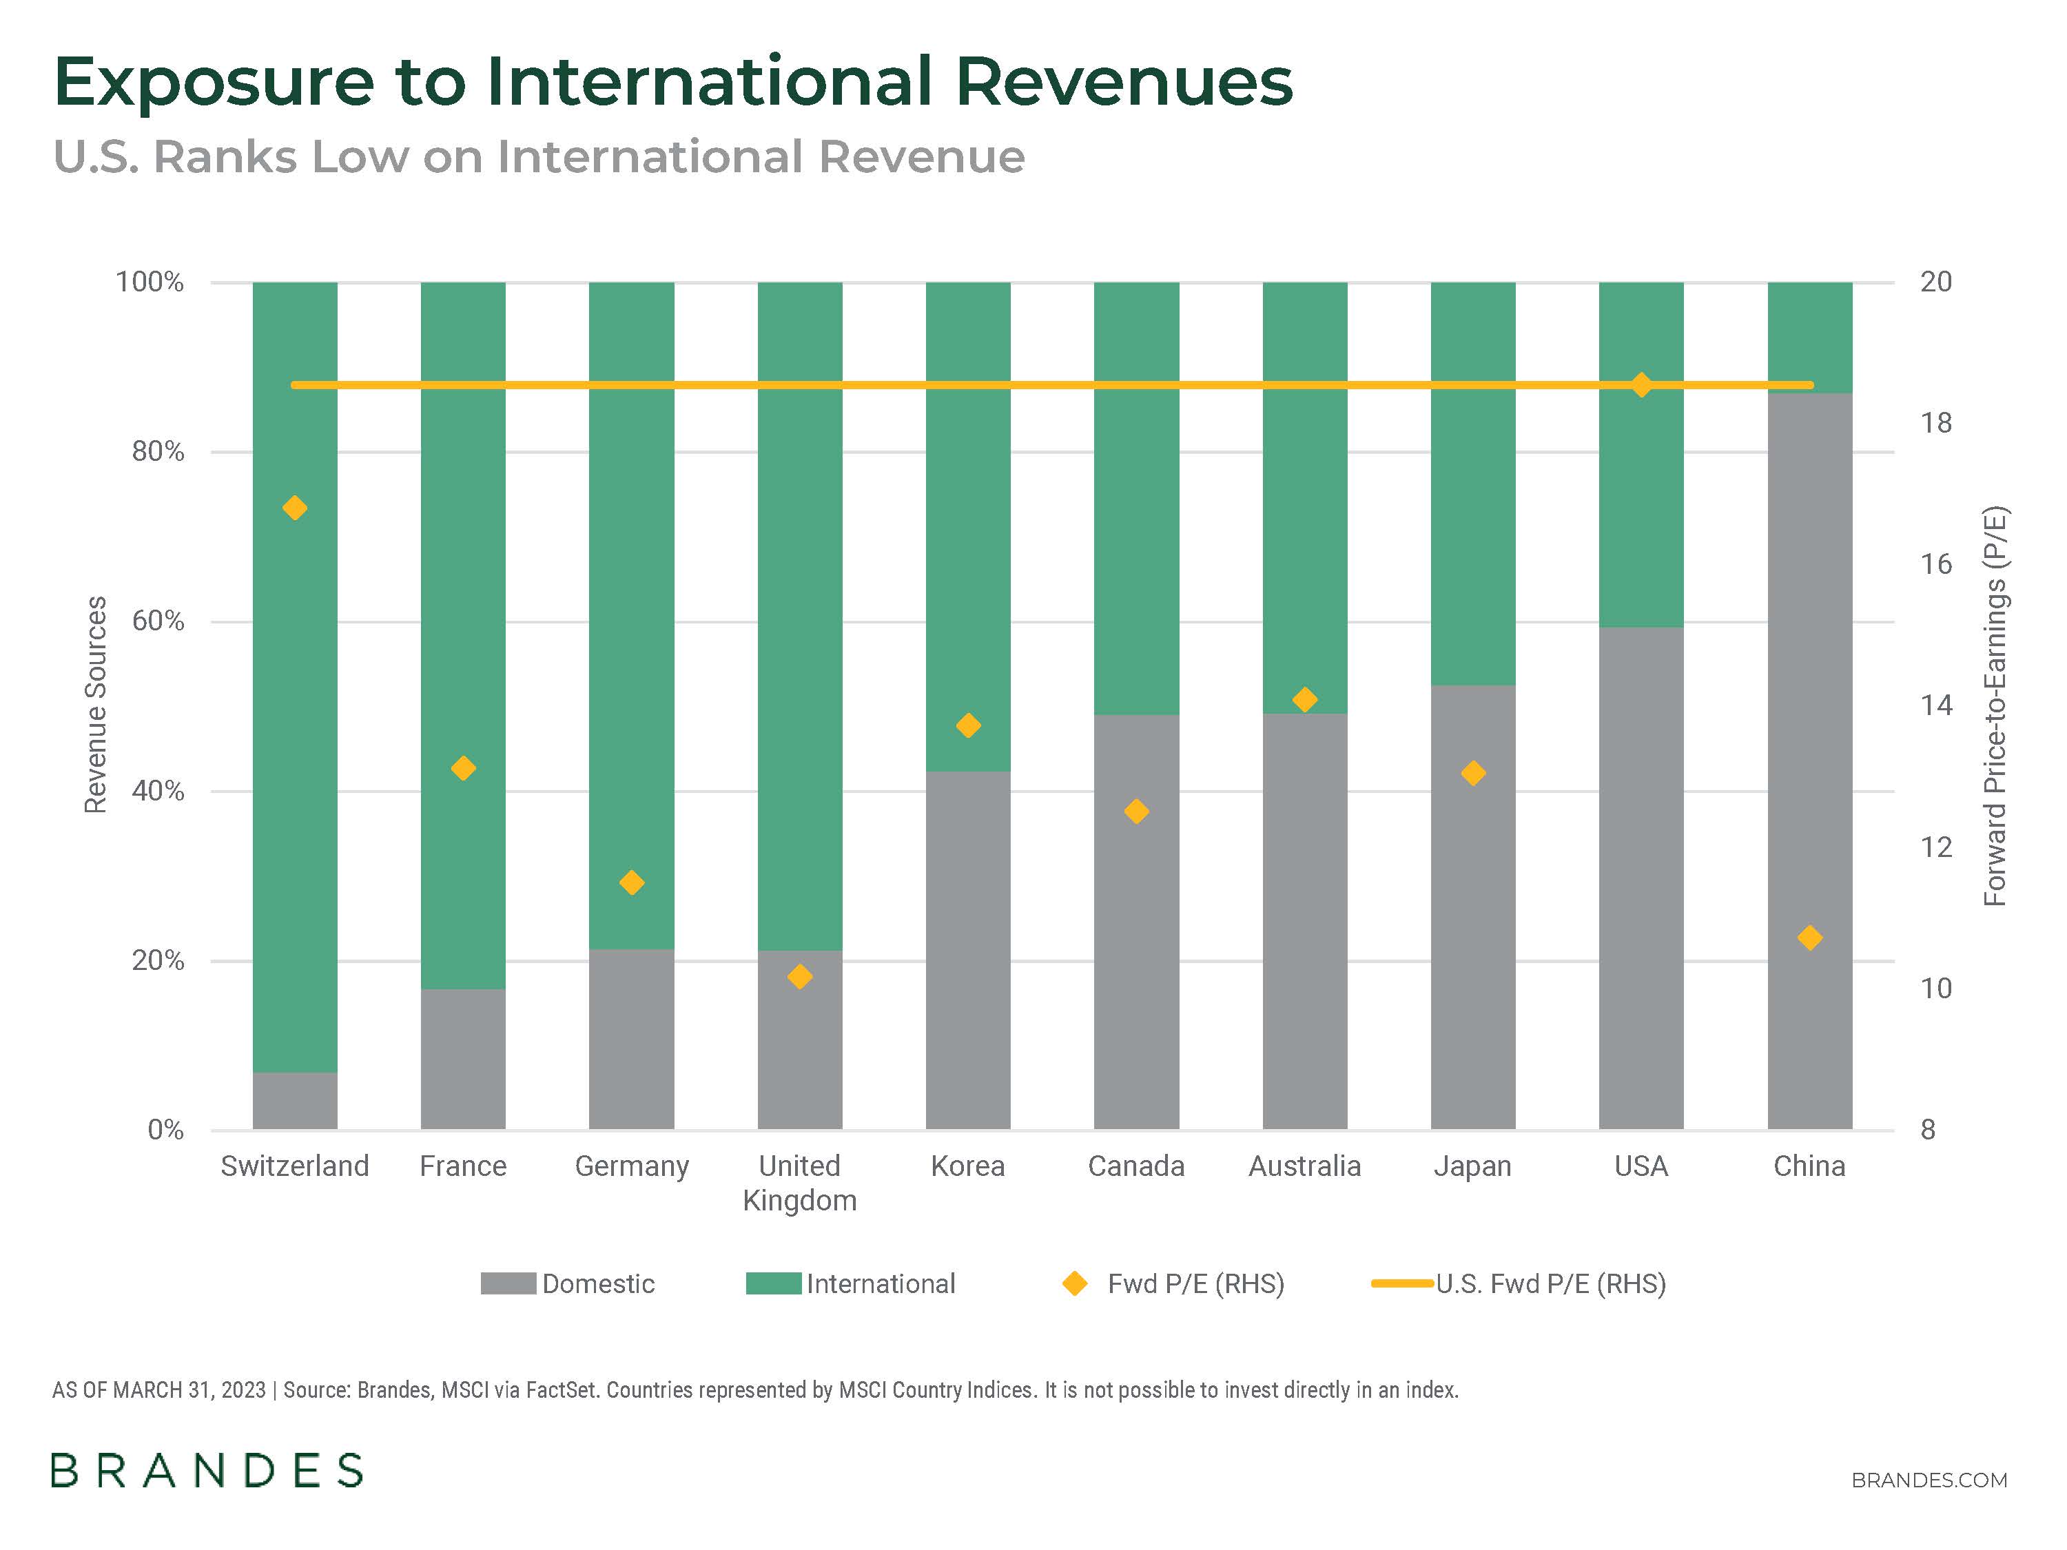Click the 10 right axis value
This screenshot has width=2067, height=1550.
click(x=1936, y=988)
